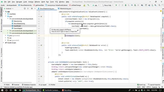Screen dimensions: 164x92
Task: Open the Layout Inspector
Action: 154,85
